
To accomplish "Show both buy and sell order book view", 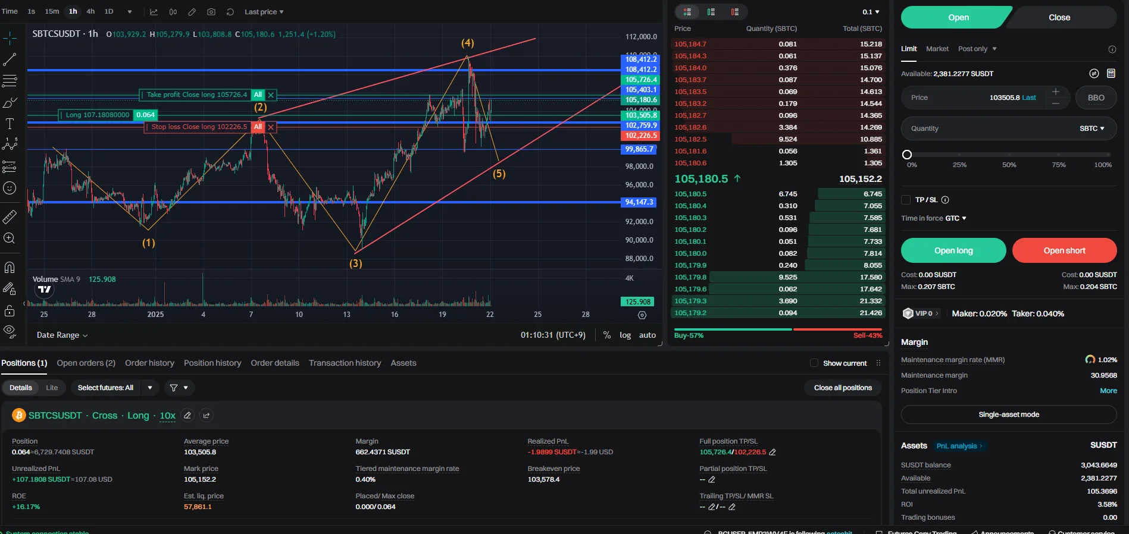I will 687,12.
